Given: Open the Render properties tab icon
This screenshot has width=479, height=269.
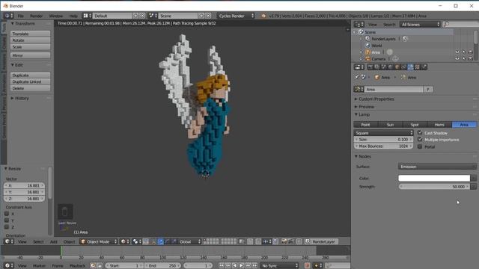Looking at the screenshot, I should pos(370,67).
